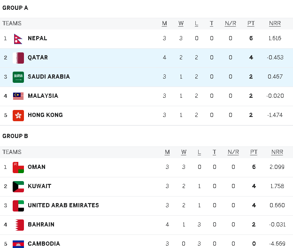
Task: Click the Cambodia flag icon
Action: click(x=18, y=243)
